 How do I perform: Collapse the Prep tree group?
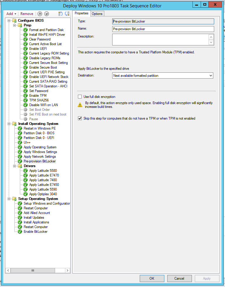14,25
